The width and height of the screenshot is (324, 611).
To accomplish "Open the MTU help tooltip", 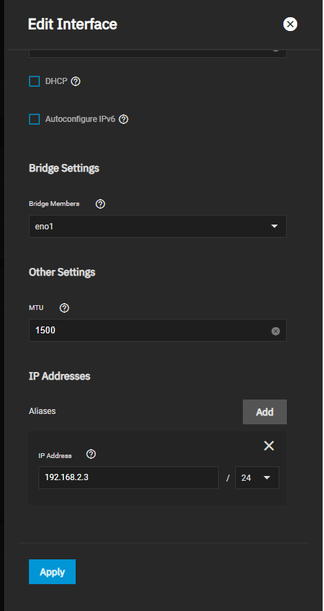I will point(65,308).
